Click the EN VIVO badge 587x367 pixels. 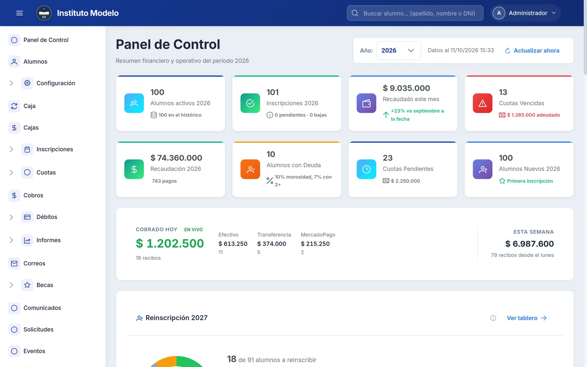193,230
